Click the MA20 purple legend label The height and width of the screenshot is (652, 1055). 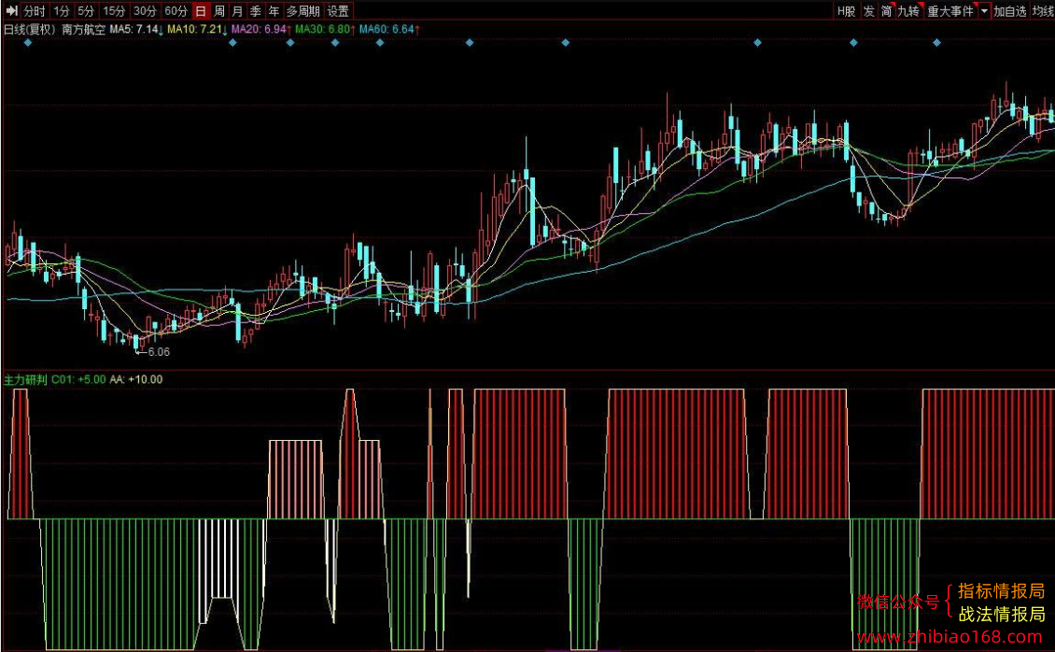pyautogui.click(x=260, y=30)
